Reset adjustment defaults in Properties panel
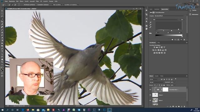 [178, 40]
